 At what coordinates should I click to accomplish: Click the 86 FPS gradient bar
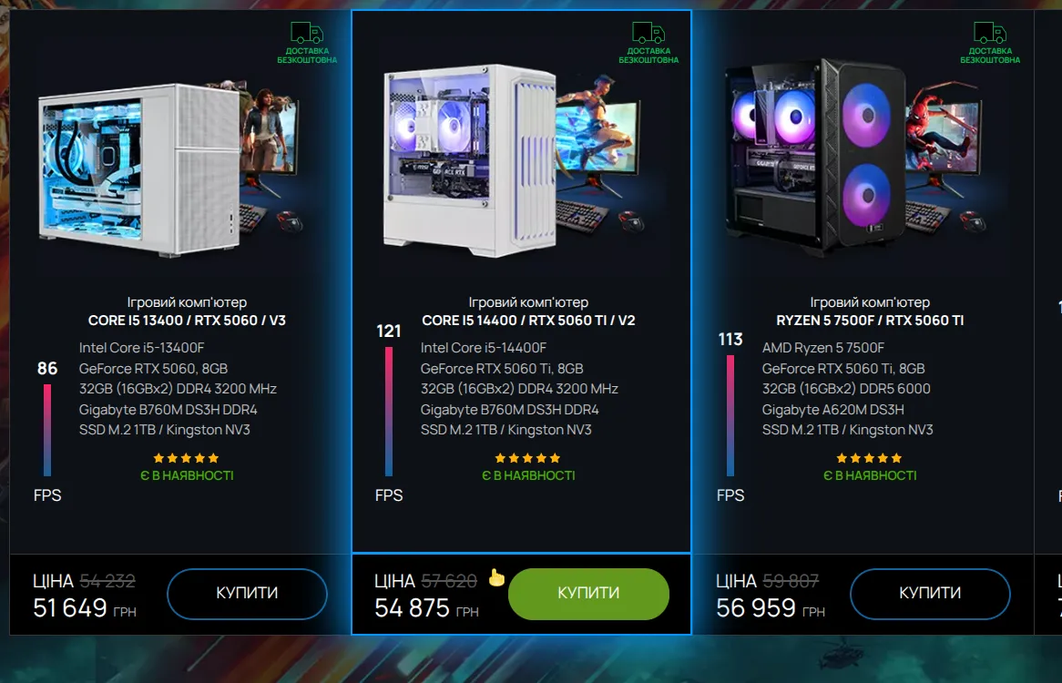47,430
